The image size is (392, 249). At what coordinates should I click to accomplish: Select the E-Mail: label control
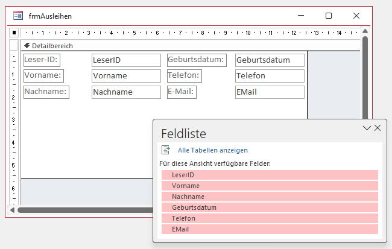click(182, 92)
